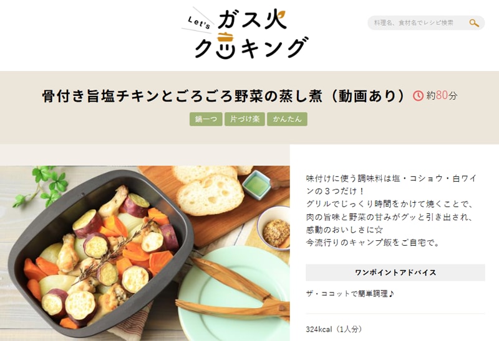Screen dimensions: 499x341
Task: Click the recipe description paragraph
Action: (x=391, y=210)
